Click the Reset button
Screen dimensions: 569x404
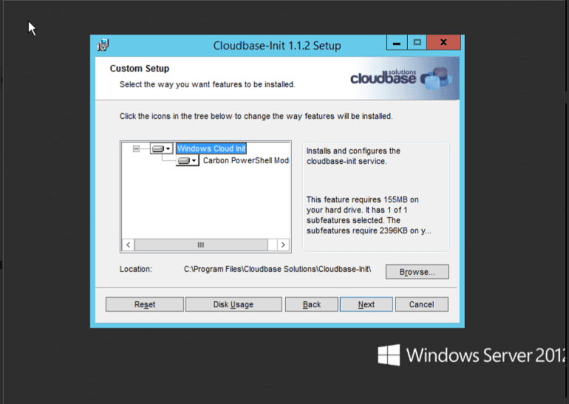[144, 304]
